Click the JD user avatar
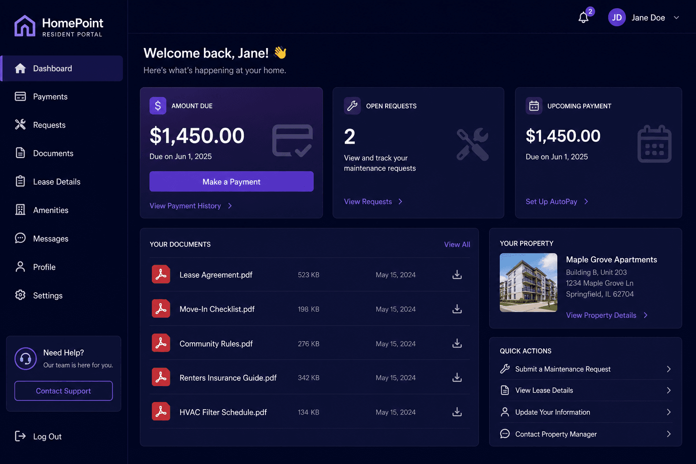The height and width of the screenshot is (464, 696). [x=617, y=18]
